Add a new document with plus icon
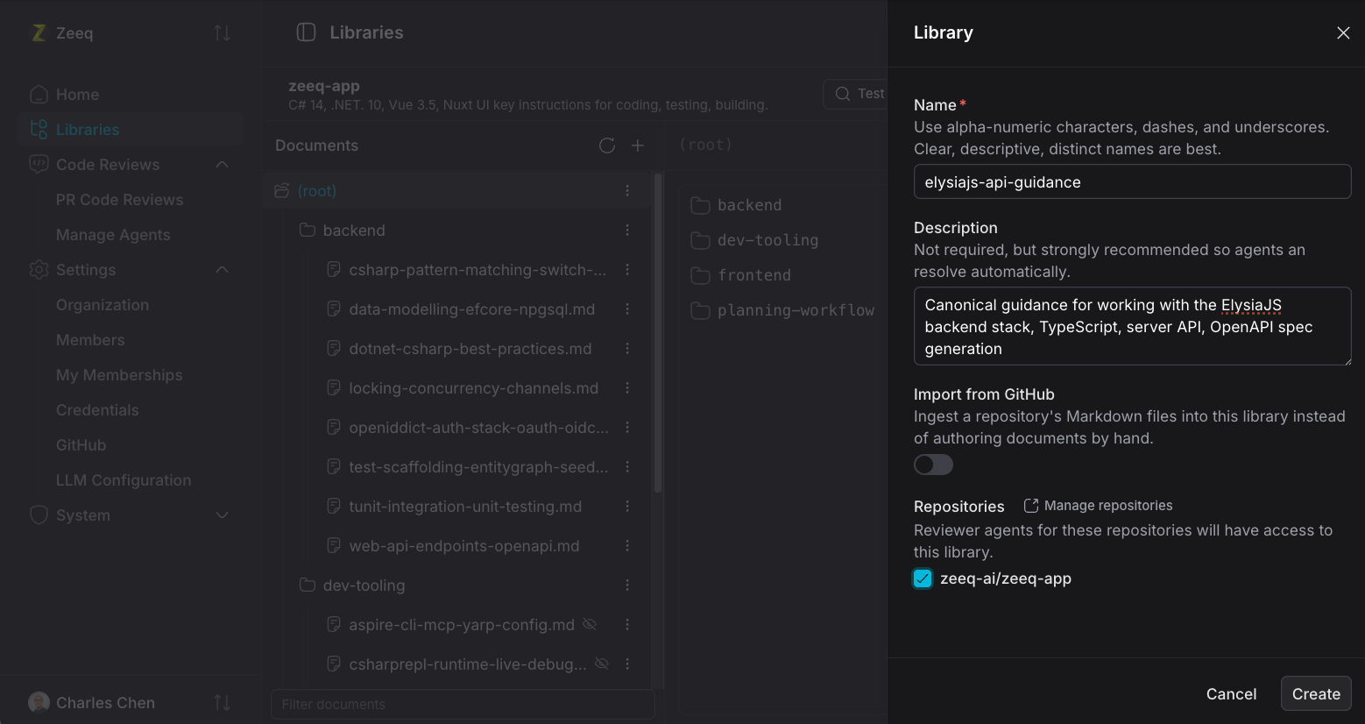This screenshot has width=1365, height=724. [x=638, y=146]
